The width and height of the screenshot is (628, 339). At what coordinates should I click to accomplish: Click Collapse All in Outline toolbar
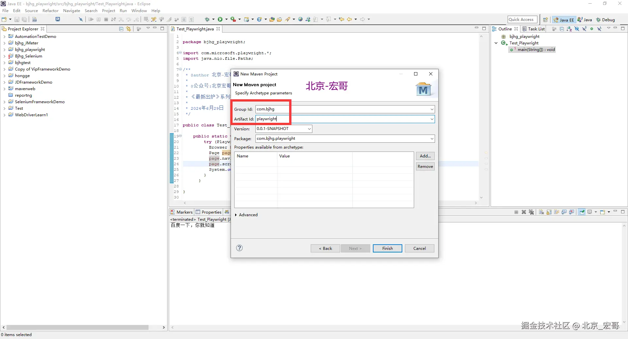(x=562, y=29)
